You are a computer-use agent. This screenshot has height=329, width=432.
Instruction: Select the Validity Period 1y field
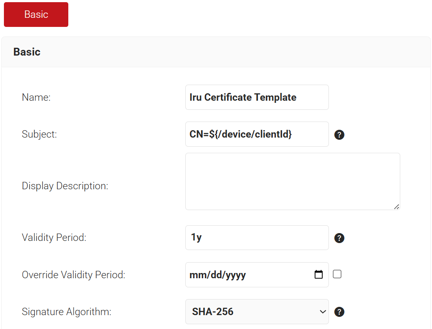tap(257, 238)
